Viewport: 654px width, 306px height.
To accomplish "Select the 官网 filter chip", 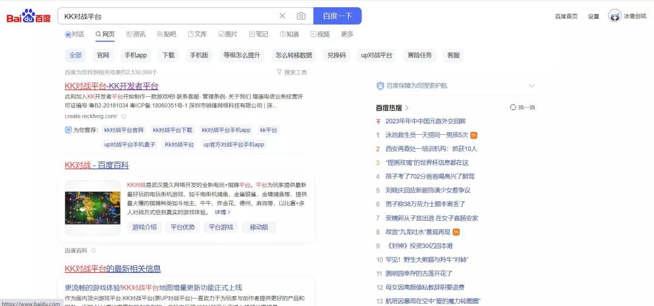I will point(103,56).
